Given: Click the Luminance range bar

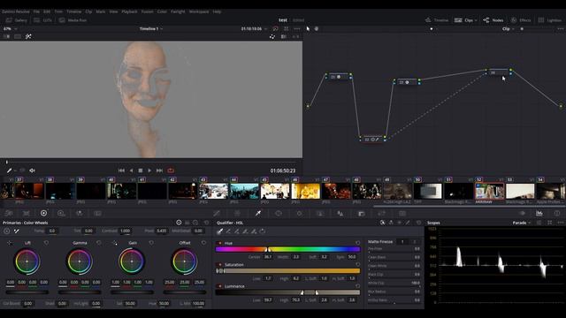Looking at the screenshot, I should tap(287, 292).
